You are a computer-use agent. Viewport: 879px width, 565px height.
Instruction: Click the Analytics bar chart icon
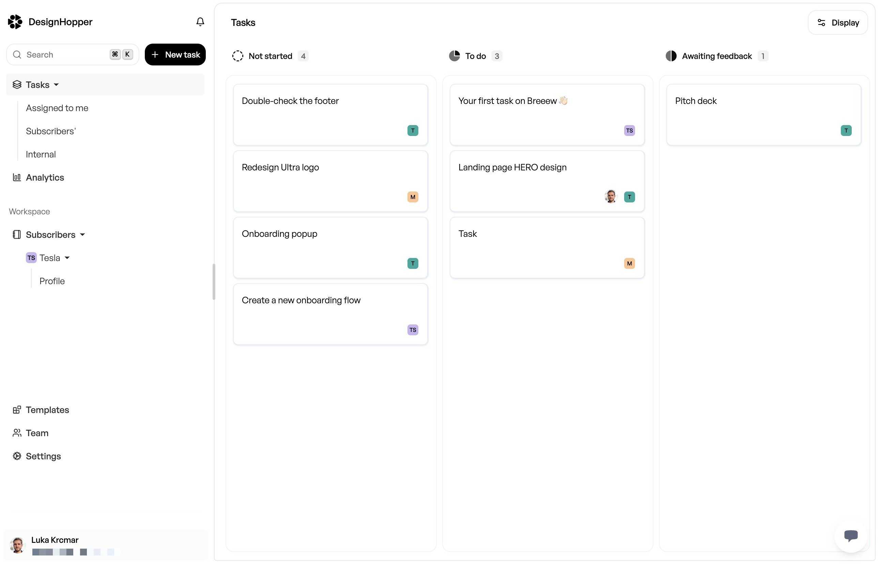17,178
